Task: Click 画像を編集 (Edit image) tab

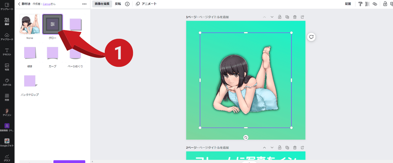Action: point(102,4)
